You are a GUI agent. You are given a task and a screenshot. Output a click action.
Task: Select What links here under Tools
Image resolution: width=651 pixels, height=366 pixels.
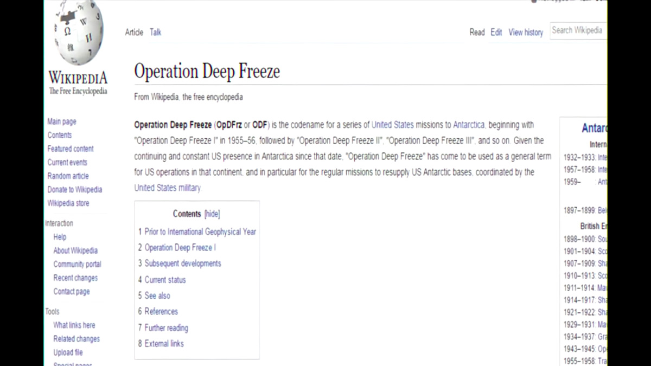tap(74, 325)
